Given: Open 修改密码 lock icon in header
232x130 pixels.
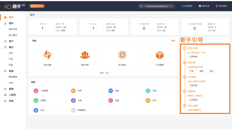Looking at the screenshot, I should [x=183, y=6].
